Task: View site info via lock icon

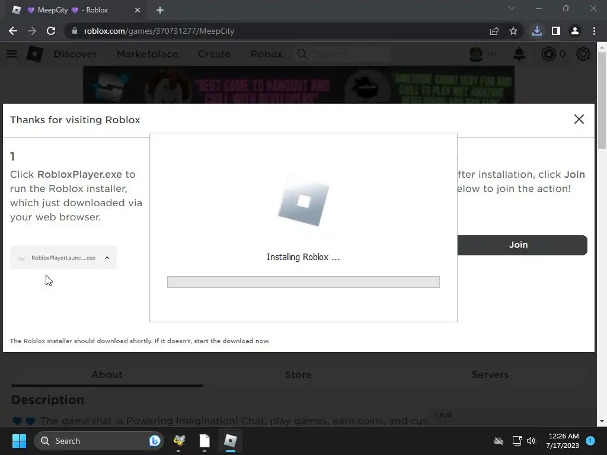Action: coord(75,31)
